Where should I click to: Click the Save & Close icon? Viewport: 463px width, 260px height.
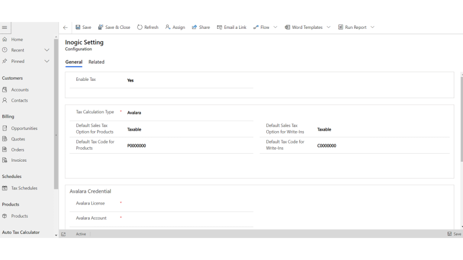(x=101, y=27)
